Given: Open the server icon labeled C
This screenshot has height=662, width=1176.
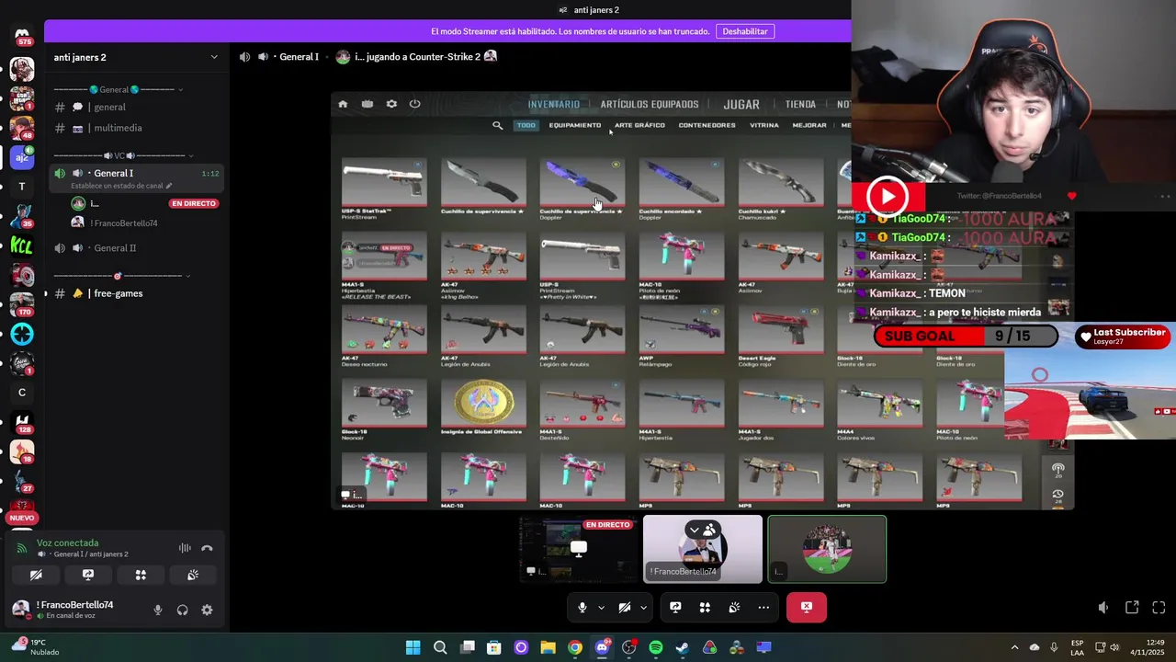Looking at the screenshot, I should [x=22, y=393].
